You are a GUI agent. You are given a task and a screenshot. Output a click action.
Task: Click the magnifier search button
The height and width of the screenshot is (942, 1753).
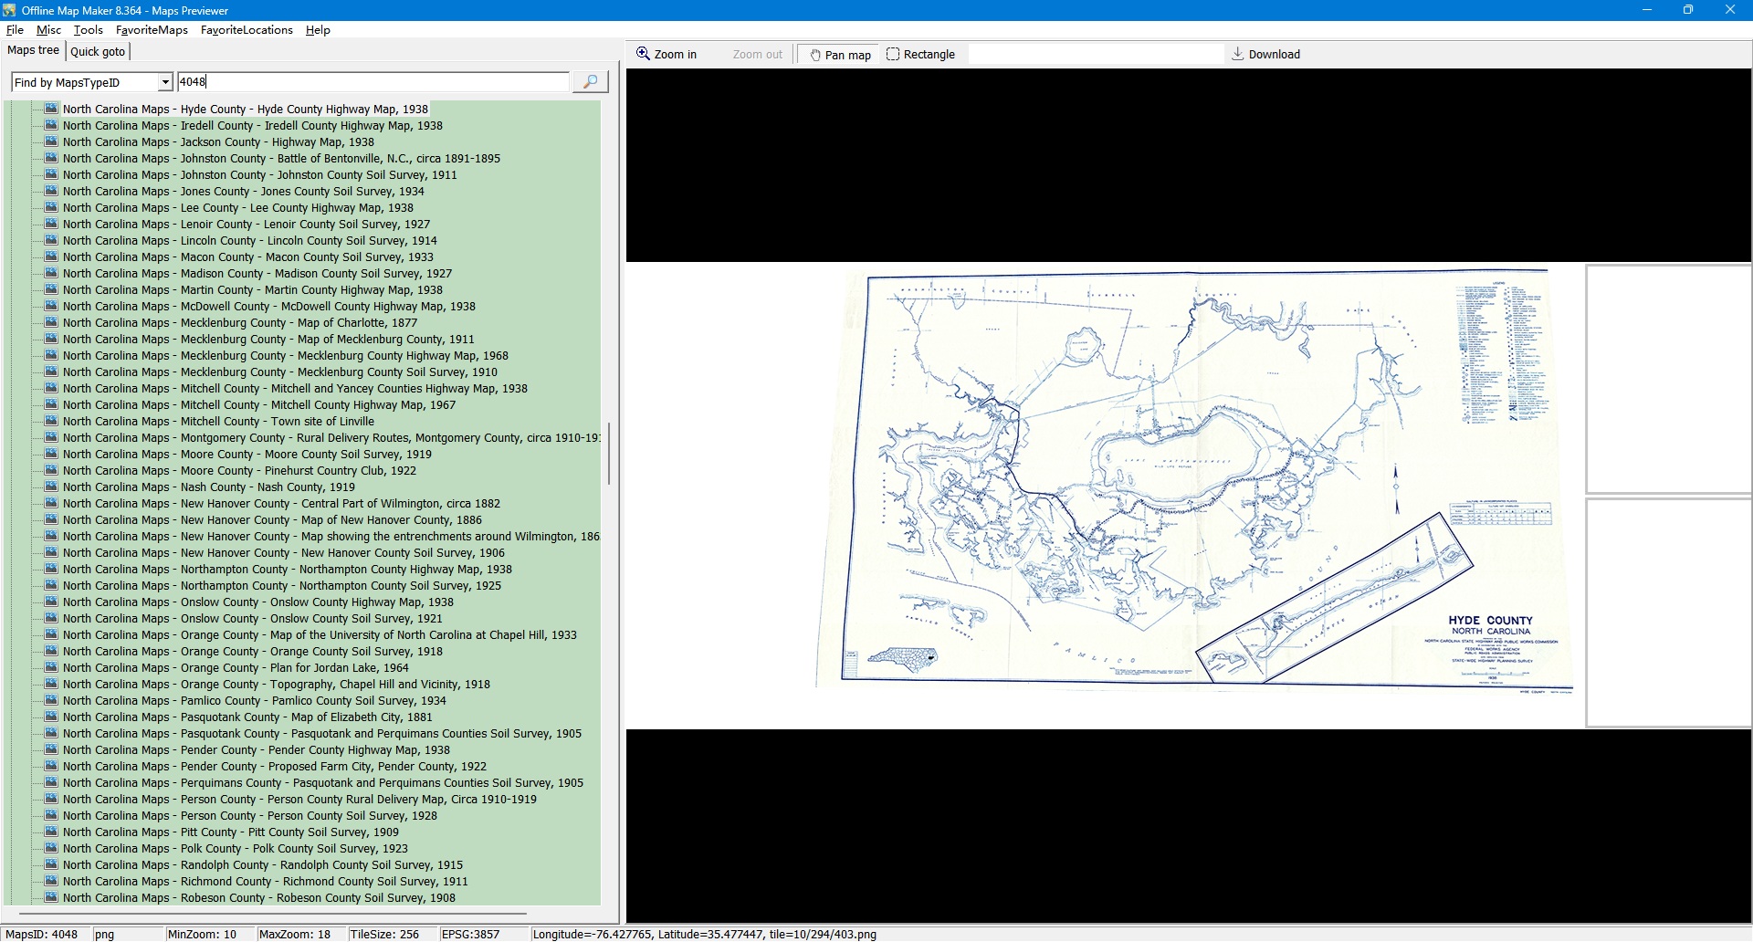click(590, 82)
